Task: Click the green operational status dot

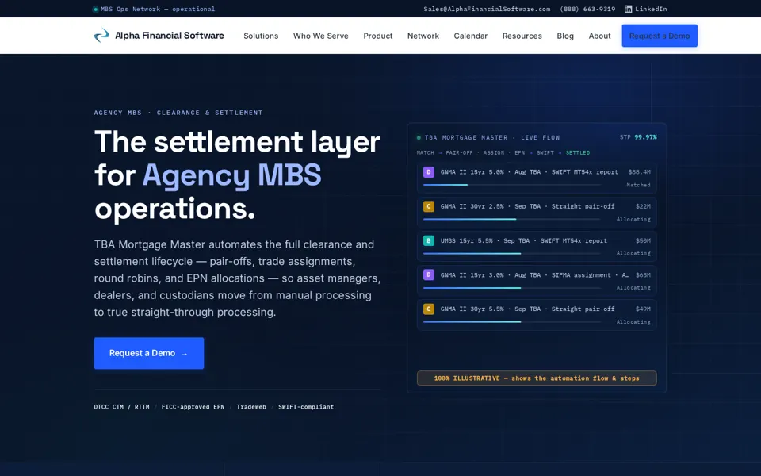Action: (96, 10)
